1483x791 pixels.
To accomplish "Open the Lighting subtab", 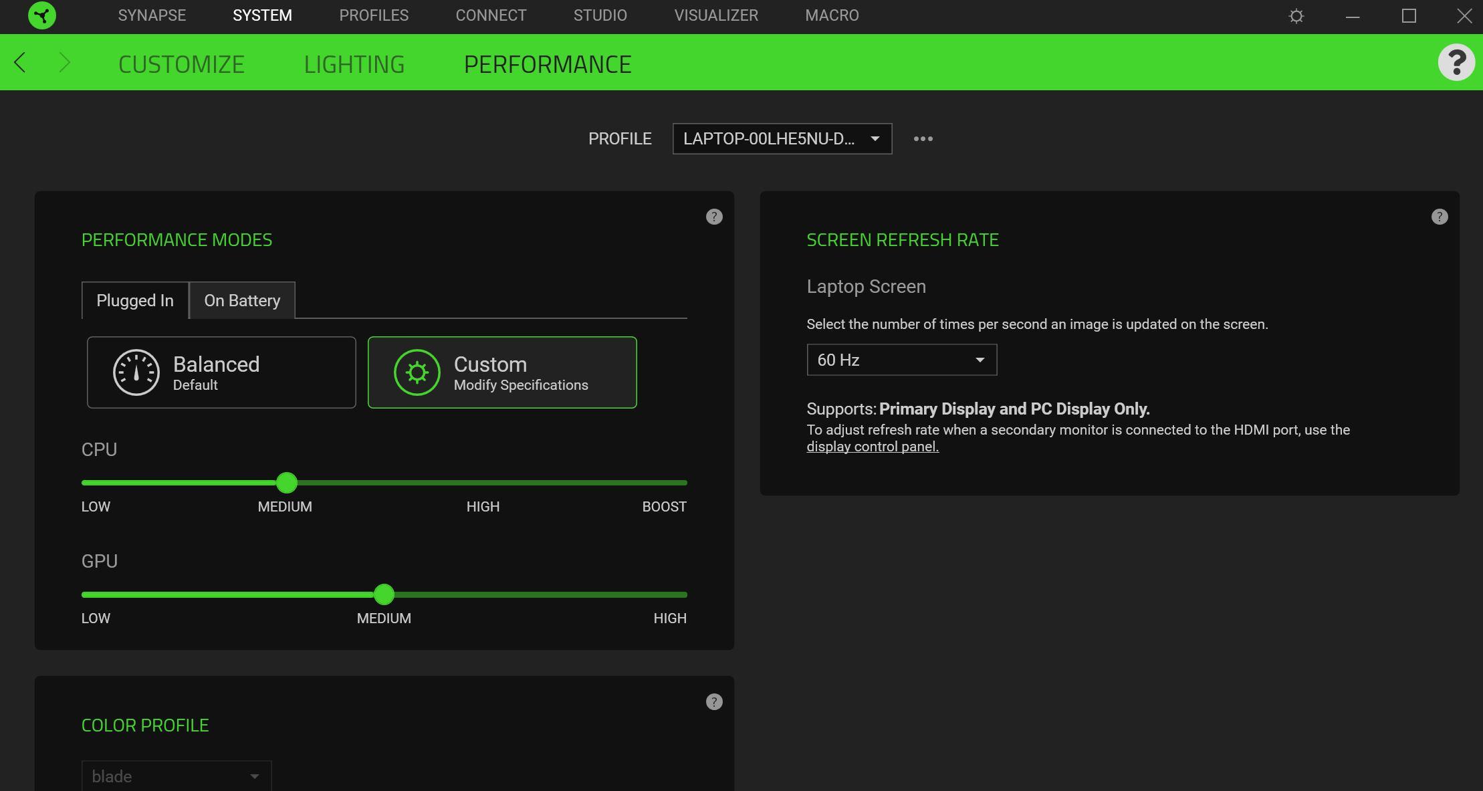I will pyautogui.click(x=354, y=64).
